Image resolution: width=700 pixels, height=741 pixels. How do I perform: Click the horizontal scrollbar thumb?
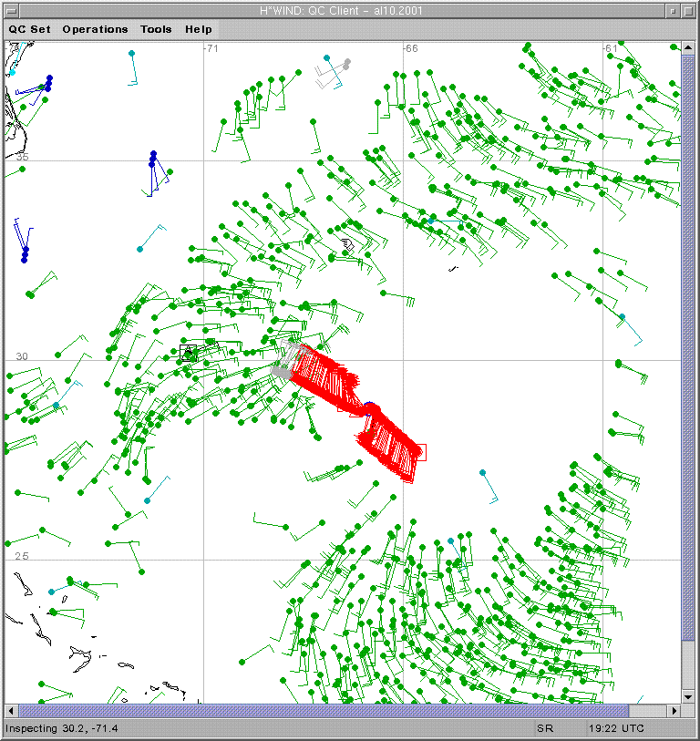pyautogui.click(x=324, y=710)
